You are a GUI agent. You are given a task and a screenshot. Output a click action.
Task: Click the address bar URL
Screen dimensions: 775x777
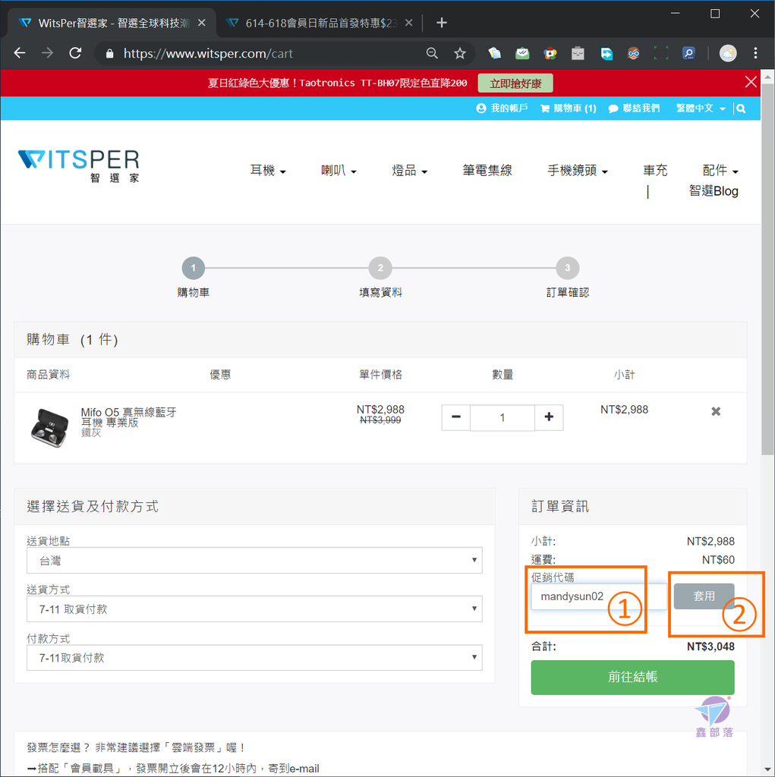208,54
